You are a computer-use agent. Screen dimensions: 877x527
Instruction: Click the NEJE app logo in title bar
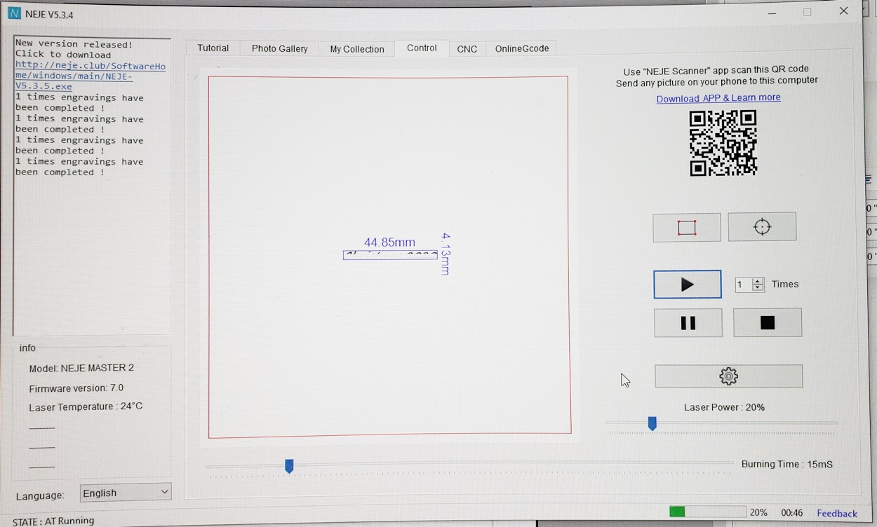tap(14, 14)
